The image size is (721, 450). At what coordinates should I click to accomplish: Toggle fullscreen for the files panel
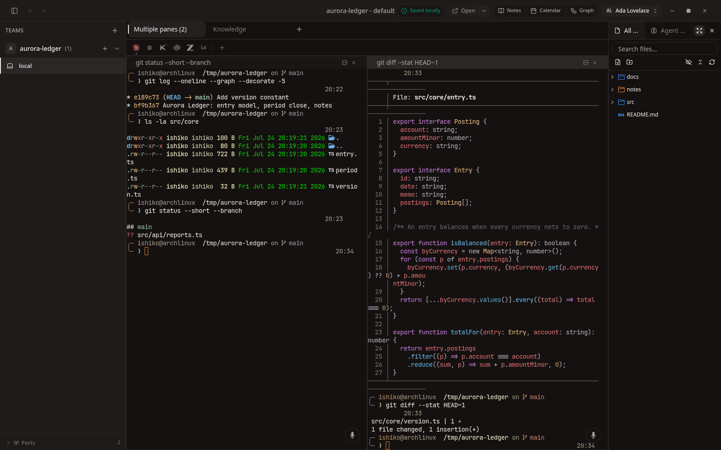tap(699, 31)
